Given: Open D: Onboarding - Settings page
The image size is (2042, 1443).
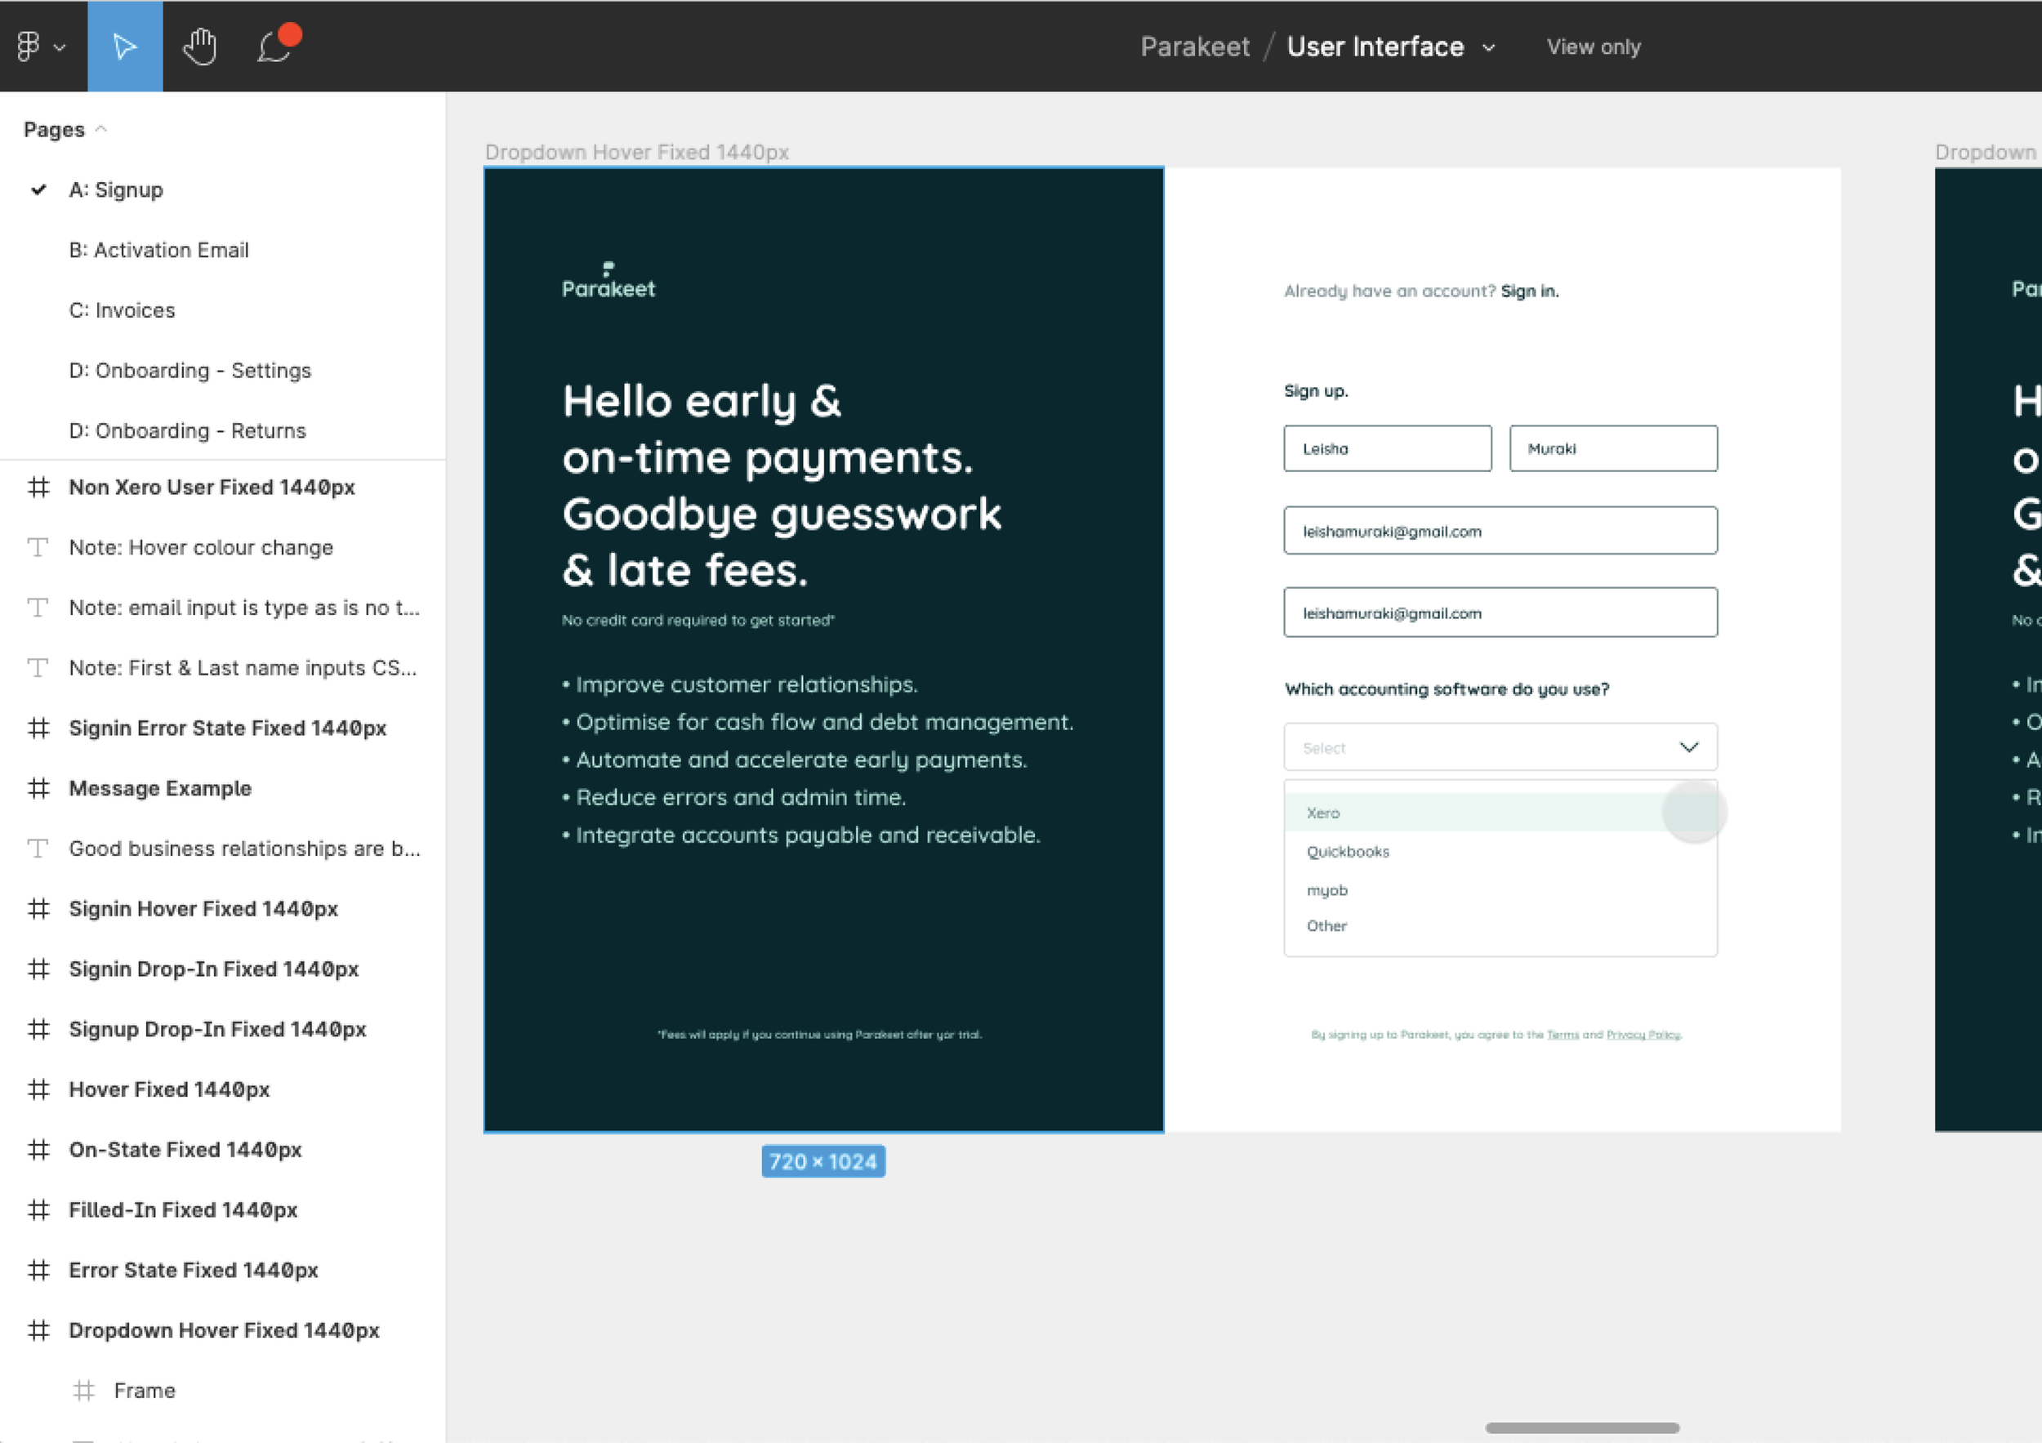Looking at the screenshot, I should [x=189, y=371].
